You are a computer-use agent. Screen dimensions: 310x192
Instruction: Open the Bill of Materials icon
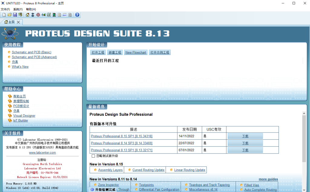pos(60,15)
